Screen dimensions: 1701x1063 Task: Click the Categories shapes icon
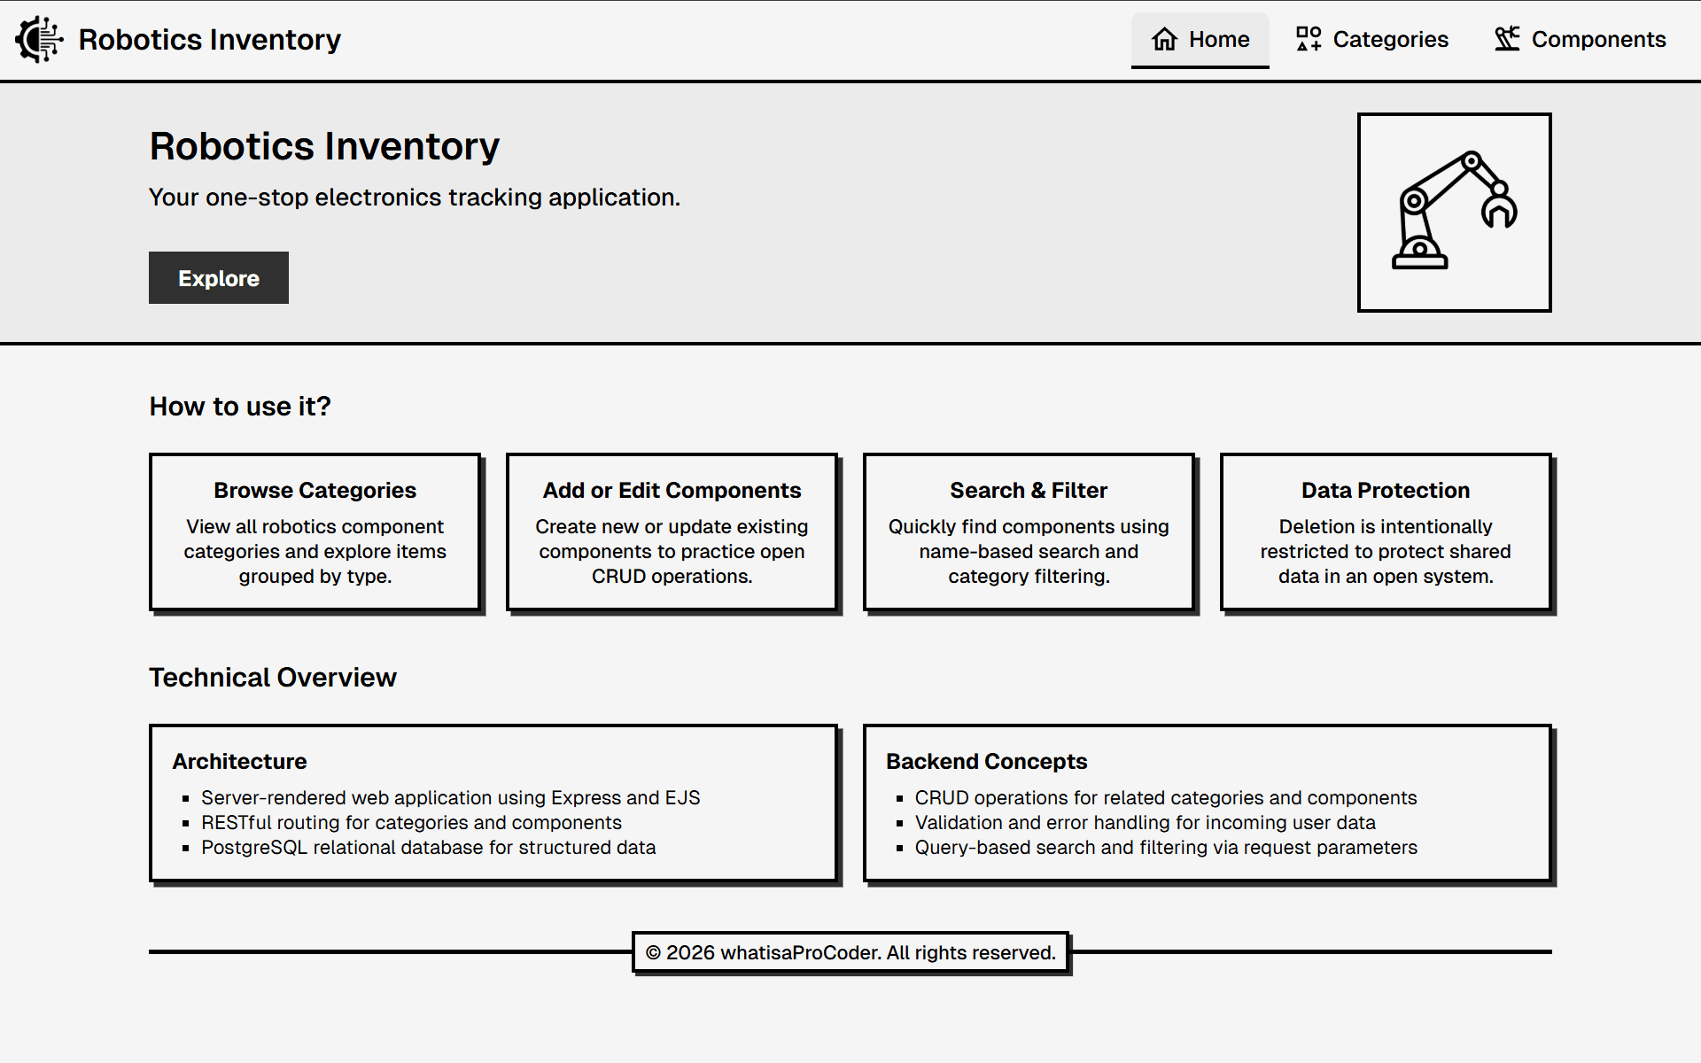pyautogui.click(x=1309, y=39)
